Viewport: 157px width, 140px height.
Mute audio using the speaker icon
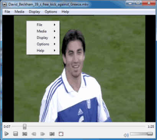coord(126,135)
